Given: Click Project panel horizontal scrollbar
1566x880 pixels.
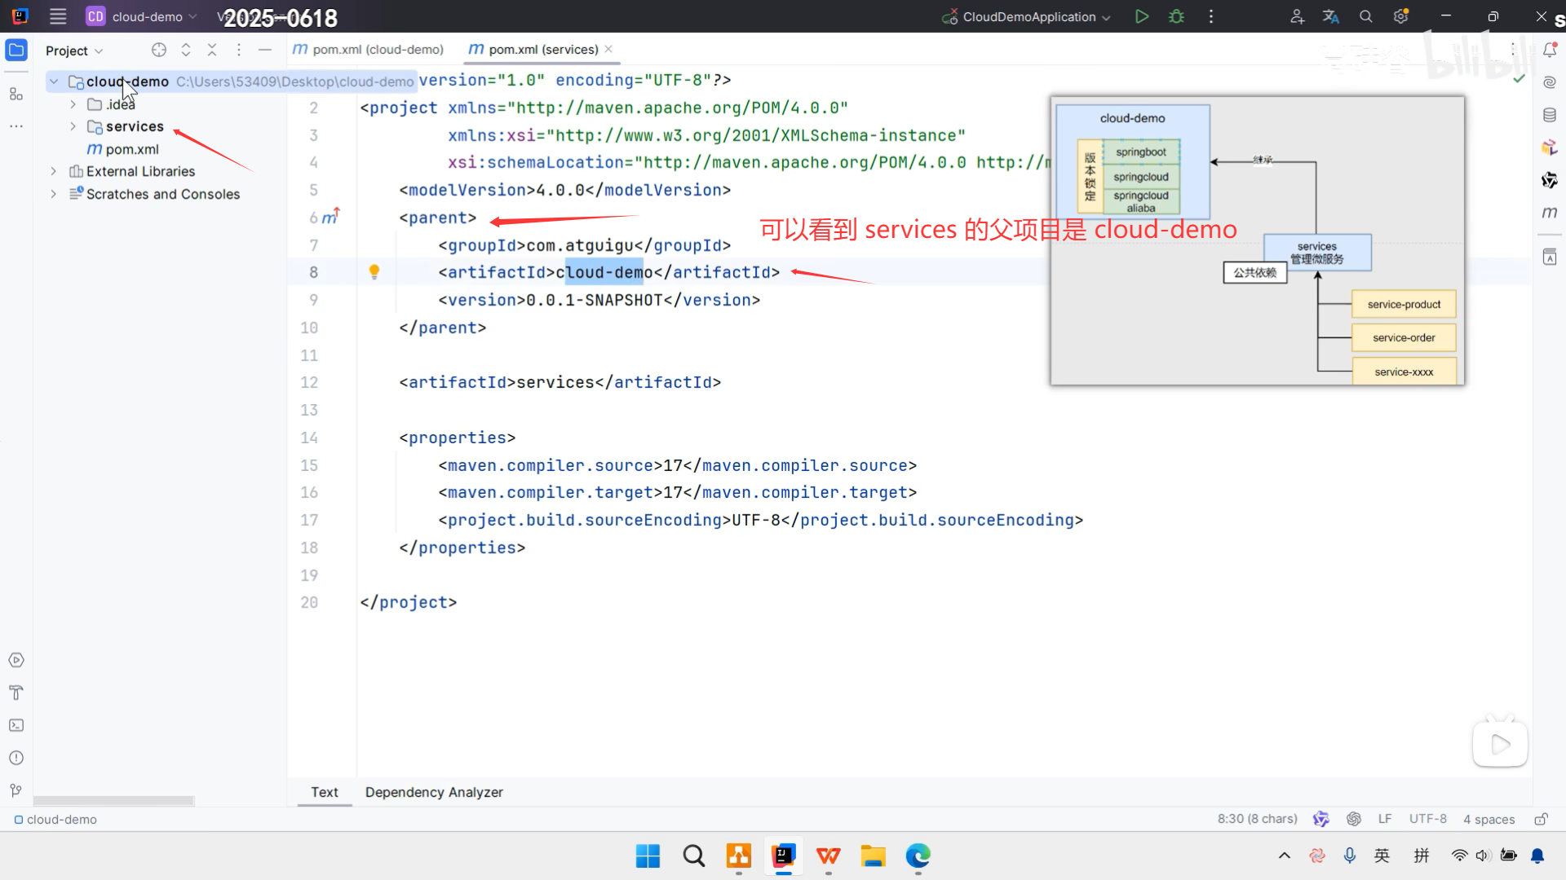Looking at the screenshot, I should [114, 801].
